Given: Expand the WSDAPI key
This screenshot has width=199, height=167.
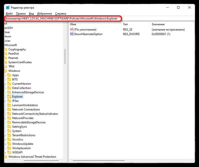Looking at the screenshot, I should (5, 153).
